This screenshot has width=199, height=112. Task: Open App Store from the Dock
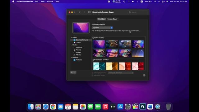coord(120,106)
